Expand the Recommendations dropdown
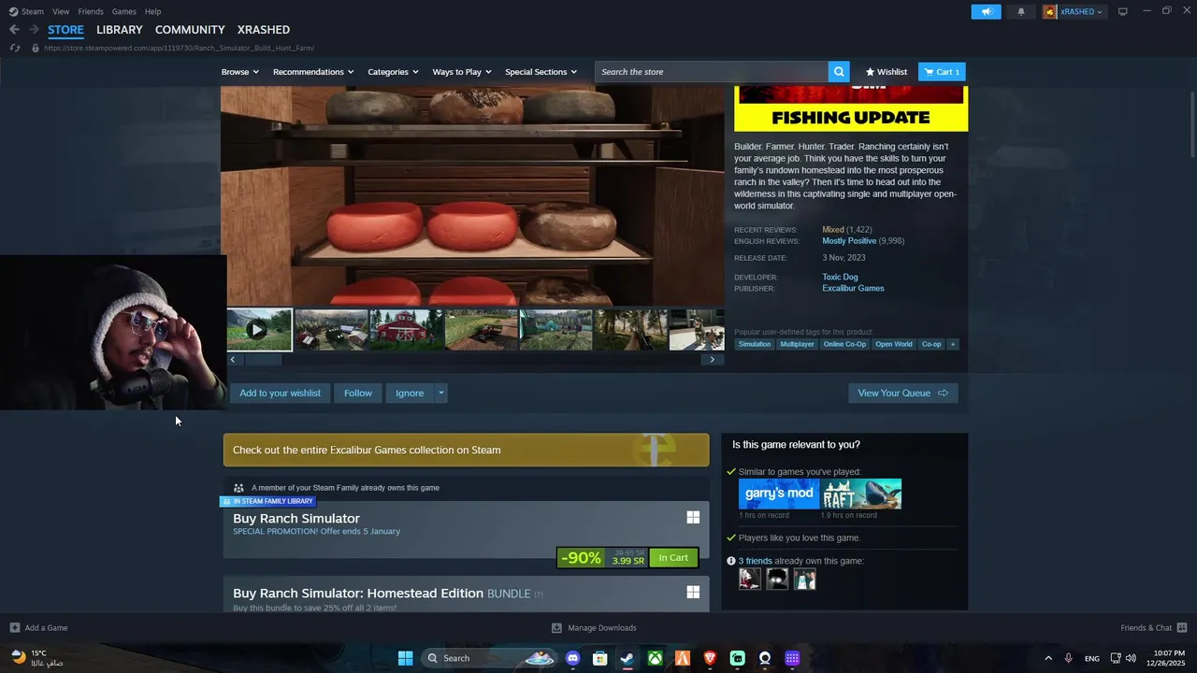 (x=313, y=72)
